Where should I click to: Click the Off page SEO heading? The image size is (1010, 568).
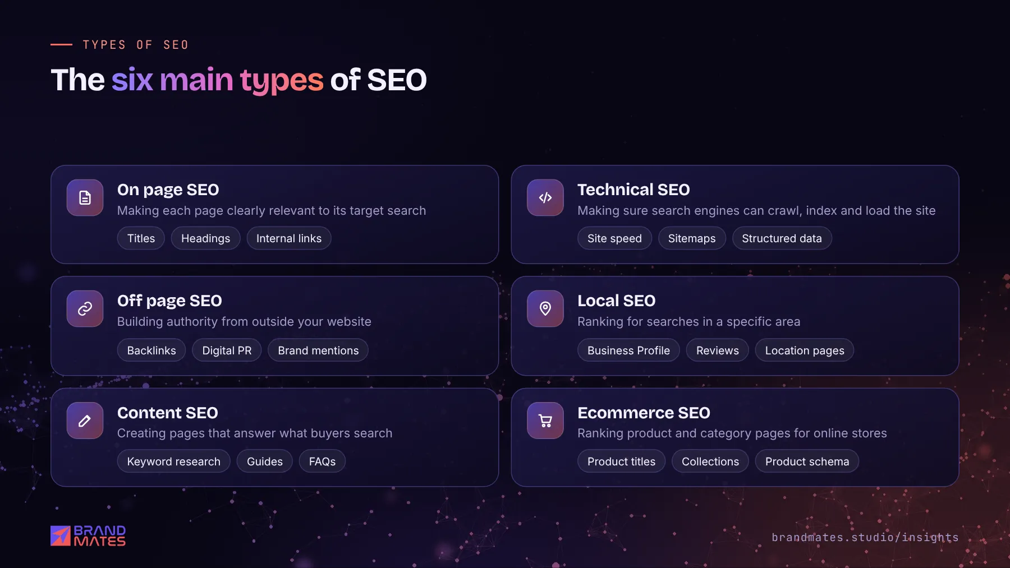(169, 301)
